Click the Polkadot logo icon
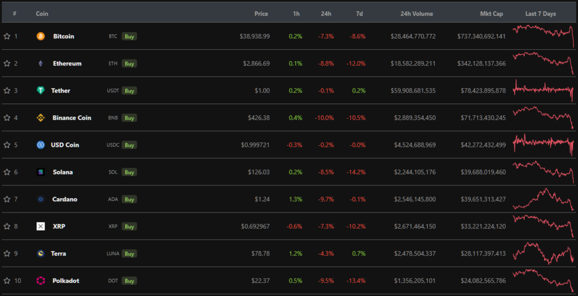The height and width of the screenshot is (296, 578). (41, 281)
